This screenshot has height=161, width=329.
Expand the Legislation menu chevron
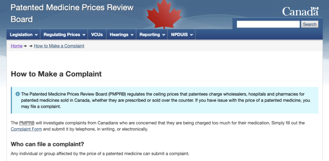tap(36, 35)
